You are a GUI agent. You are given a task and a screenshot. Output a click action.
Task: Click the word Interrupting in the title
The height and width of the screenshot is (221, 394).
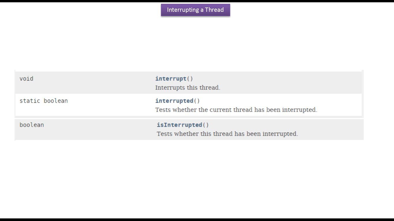click(183, 10)
